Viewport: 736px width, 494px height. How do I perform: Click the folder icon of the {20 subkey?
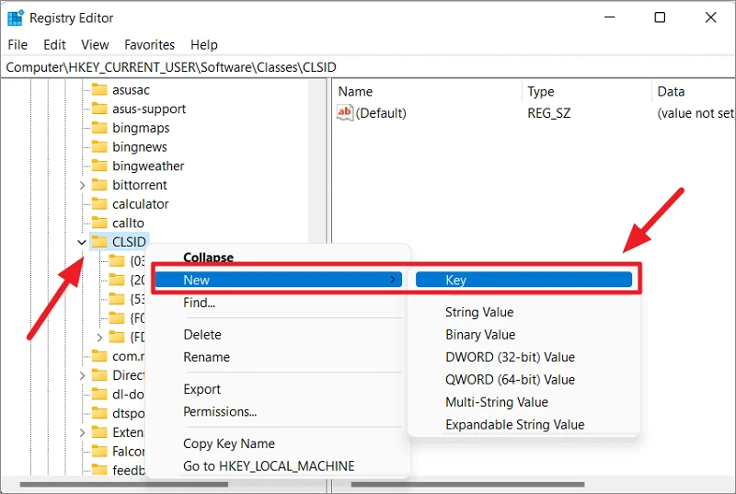click(117, 280)
